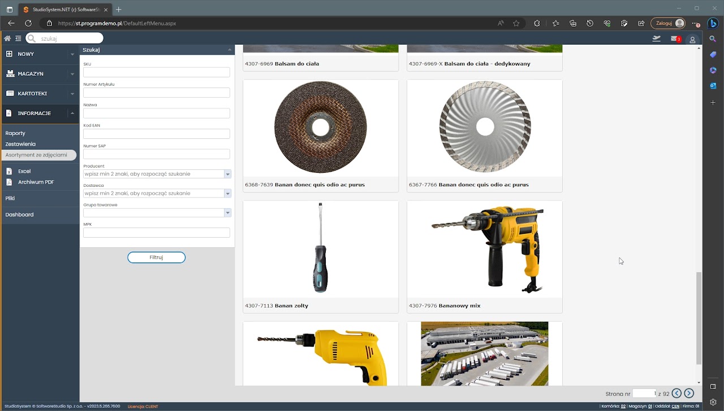Click the Kod EAN input field

156,134
